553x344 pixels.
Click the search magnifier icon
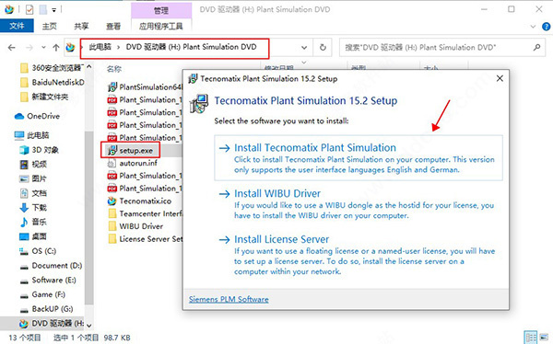tap(536, 47)
